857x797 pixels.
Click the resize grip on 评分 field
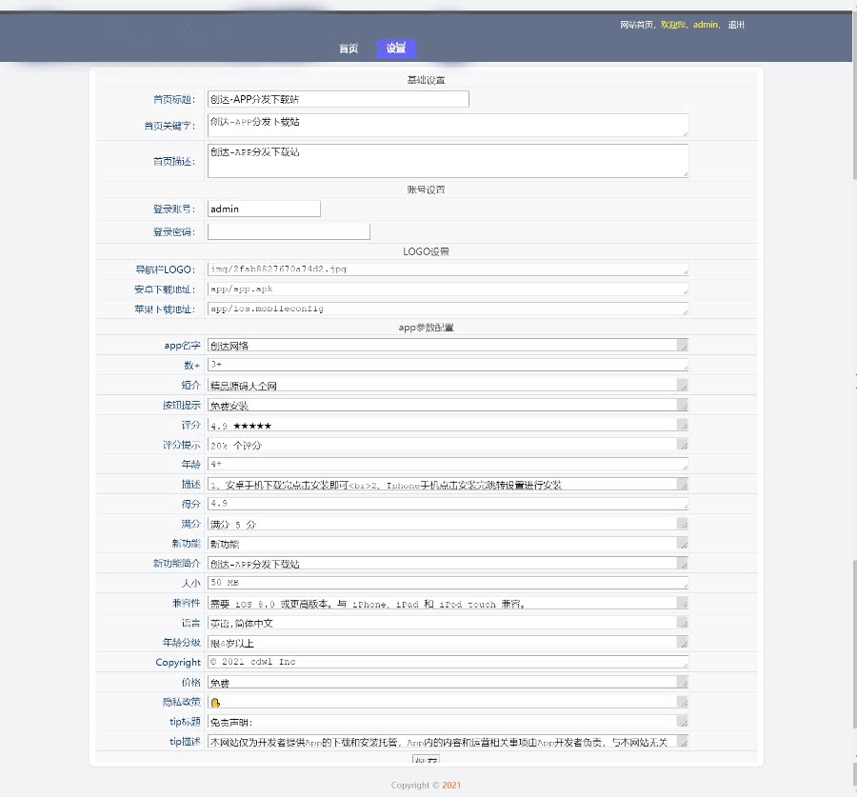pyautogui.click(x=682, y=426)
